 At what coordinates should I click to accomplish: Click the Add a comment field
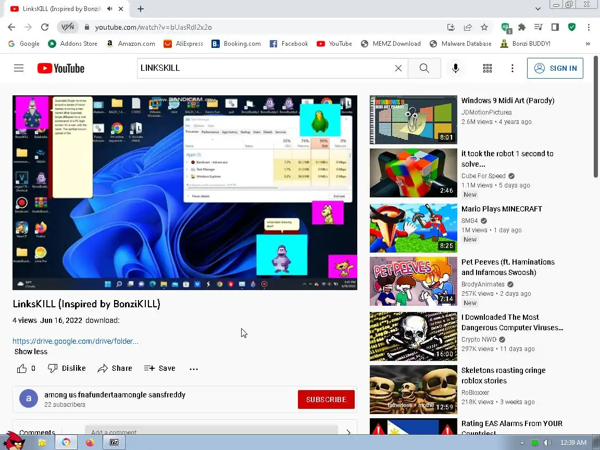(x=211, y=430)
